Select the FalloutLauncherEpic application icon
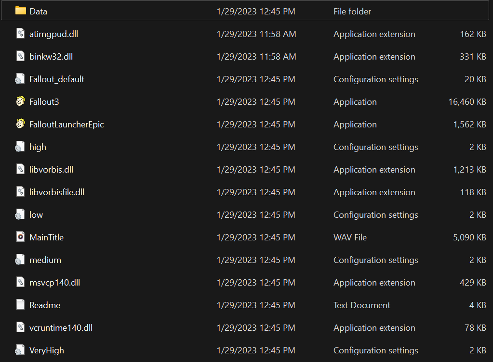Image resolution: width=493 pixels, height=362 pixels. pos(21,124)
